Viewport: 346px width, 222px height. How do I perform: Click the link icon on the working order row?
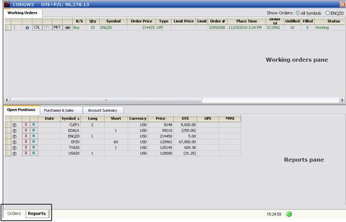[67, 28]
